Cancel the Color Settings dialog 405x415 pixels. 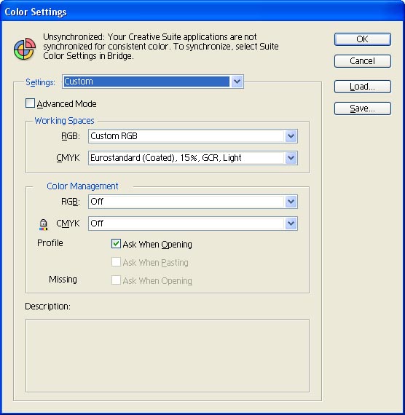click(x=362, y=61)
